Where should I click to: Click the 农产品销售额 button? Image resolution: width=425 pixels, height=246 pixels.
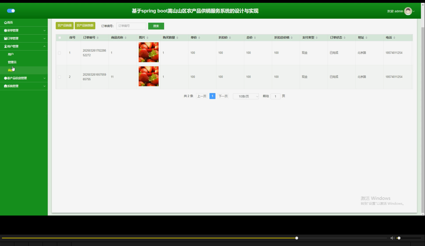(x=85, y=26)
